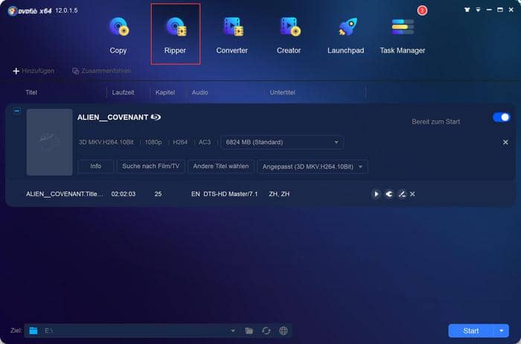Open the Creator module
The image size is (521, 344).
click(x=289, y=35)
